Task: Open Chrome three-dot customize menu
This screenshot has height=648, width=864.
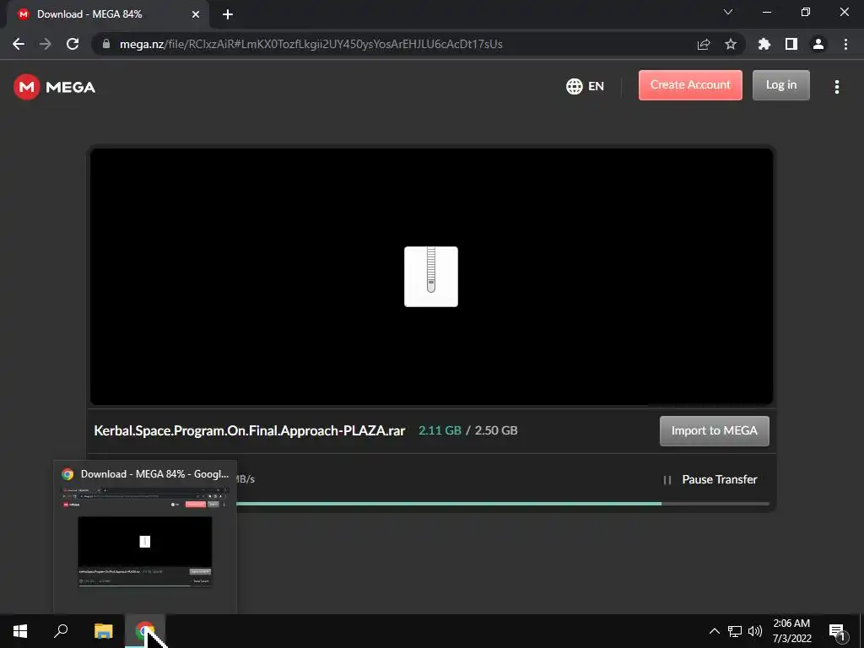Action: pyautogui.click(x=845, y=44)
